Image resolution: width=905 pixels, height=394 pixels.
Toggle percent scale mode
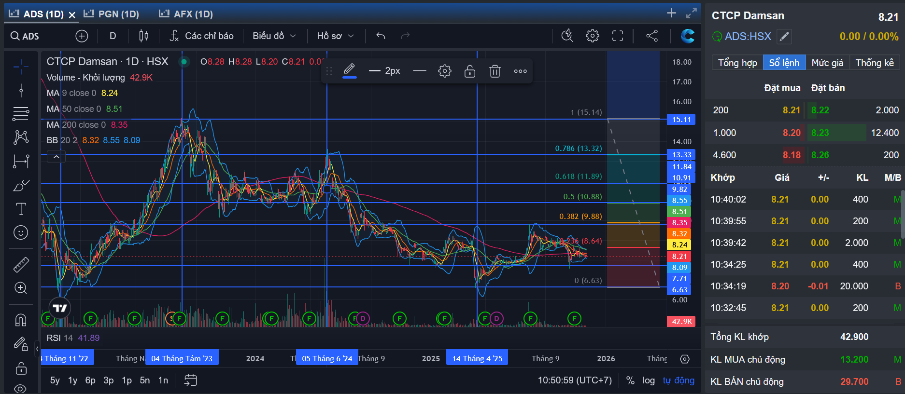coord(630,380)
